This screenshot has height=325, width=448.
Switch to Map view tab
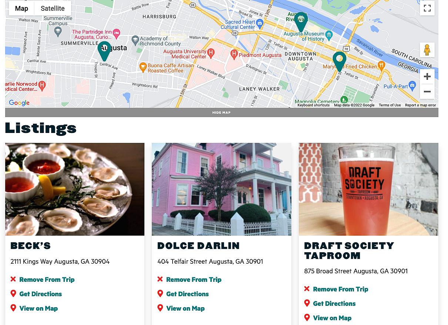(21, 8)
